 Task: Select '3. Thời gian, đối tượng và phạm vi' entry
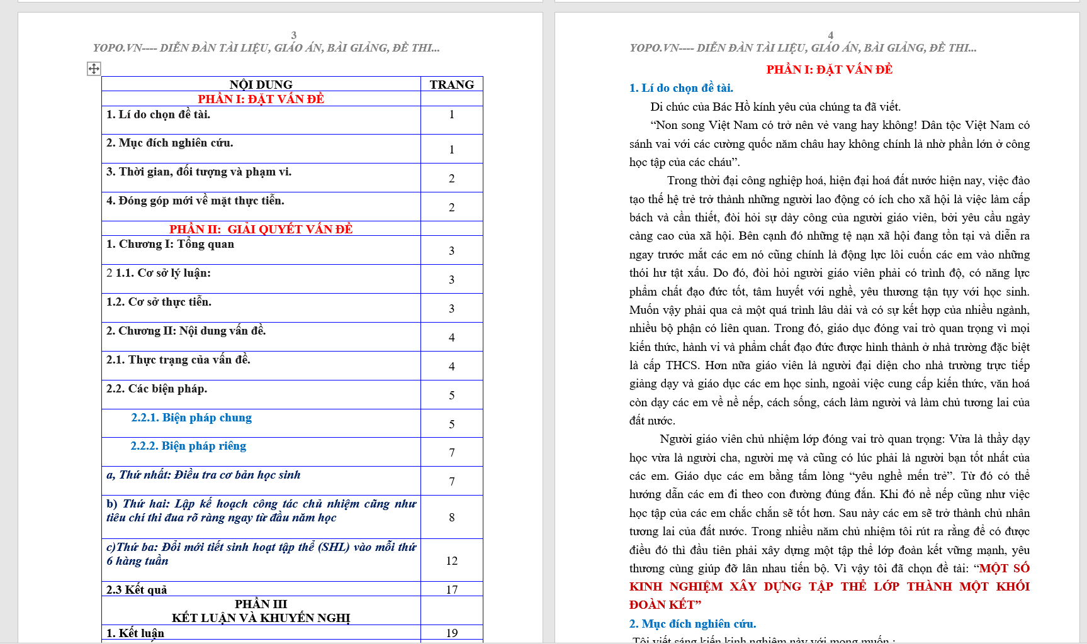point(199,172)
